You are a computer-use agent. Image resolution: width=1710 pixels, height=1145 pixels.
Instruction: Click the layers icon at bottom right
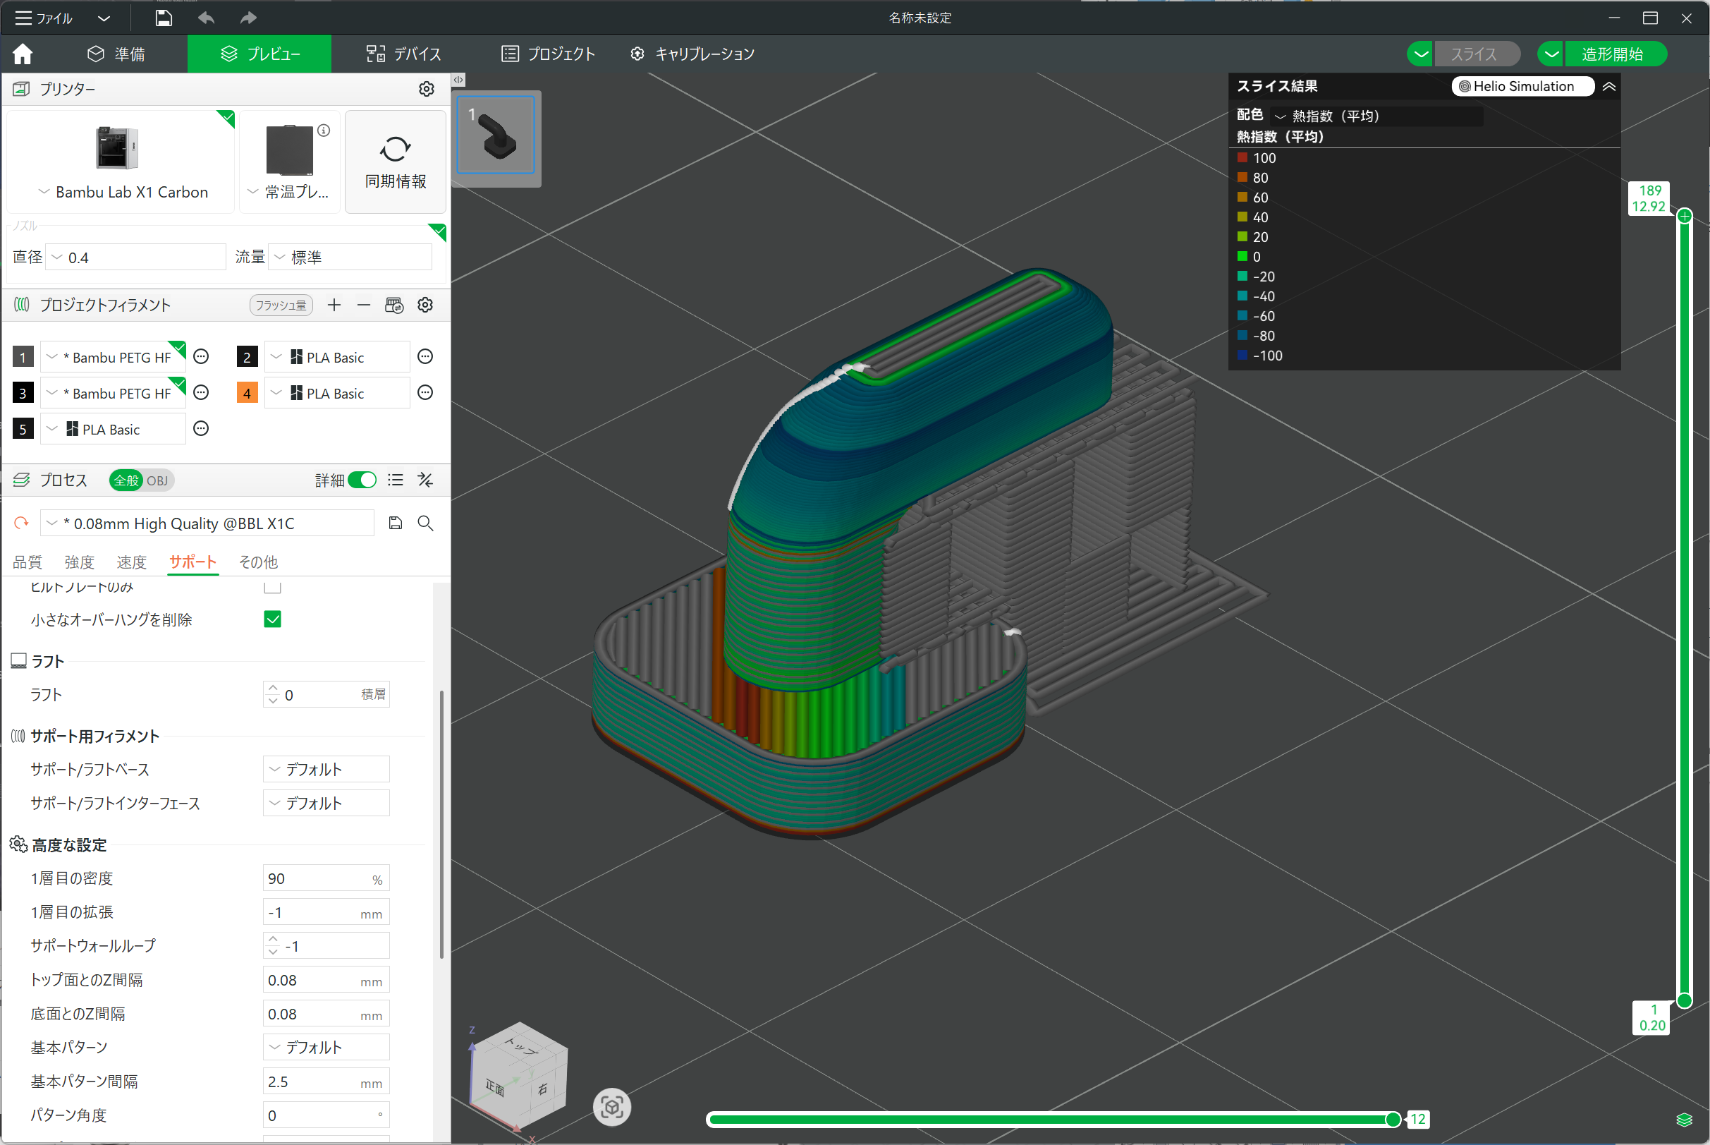pyautogui.click(x=1685, y=1120)
